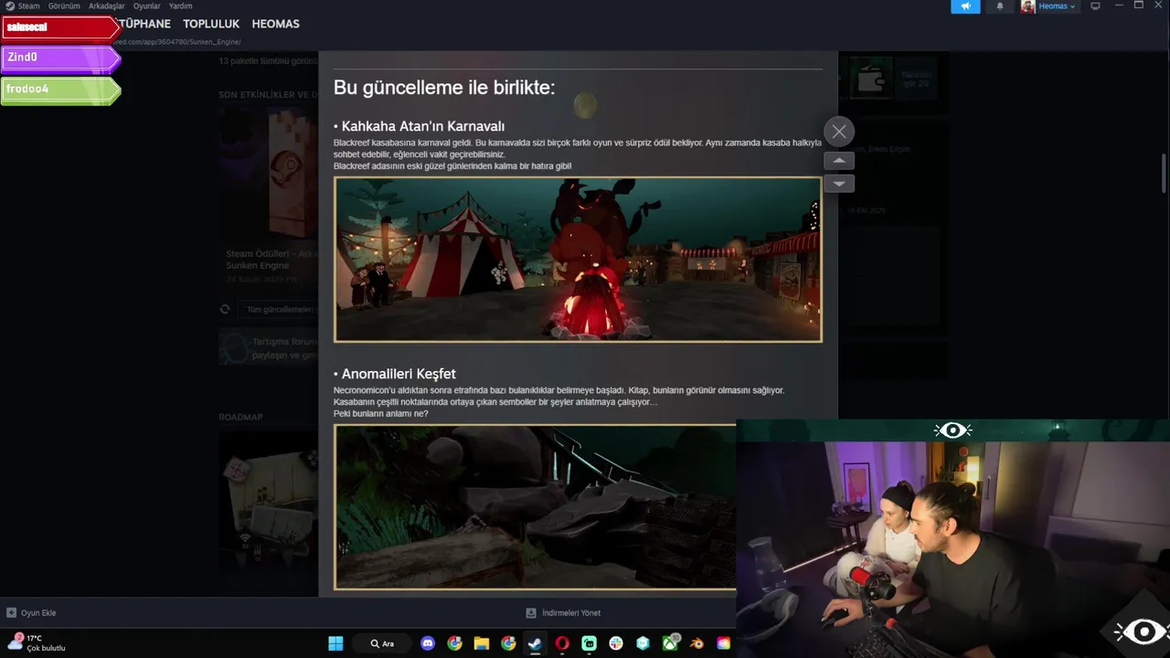Open the Yardım menu
This screenshot has height=658, width=1170.
tap(180, 5)
